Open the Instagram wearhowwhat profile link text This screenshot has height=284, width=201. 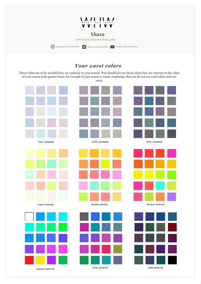point(67,47)
